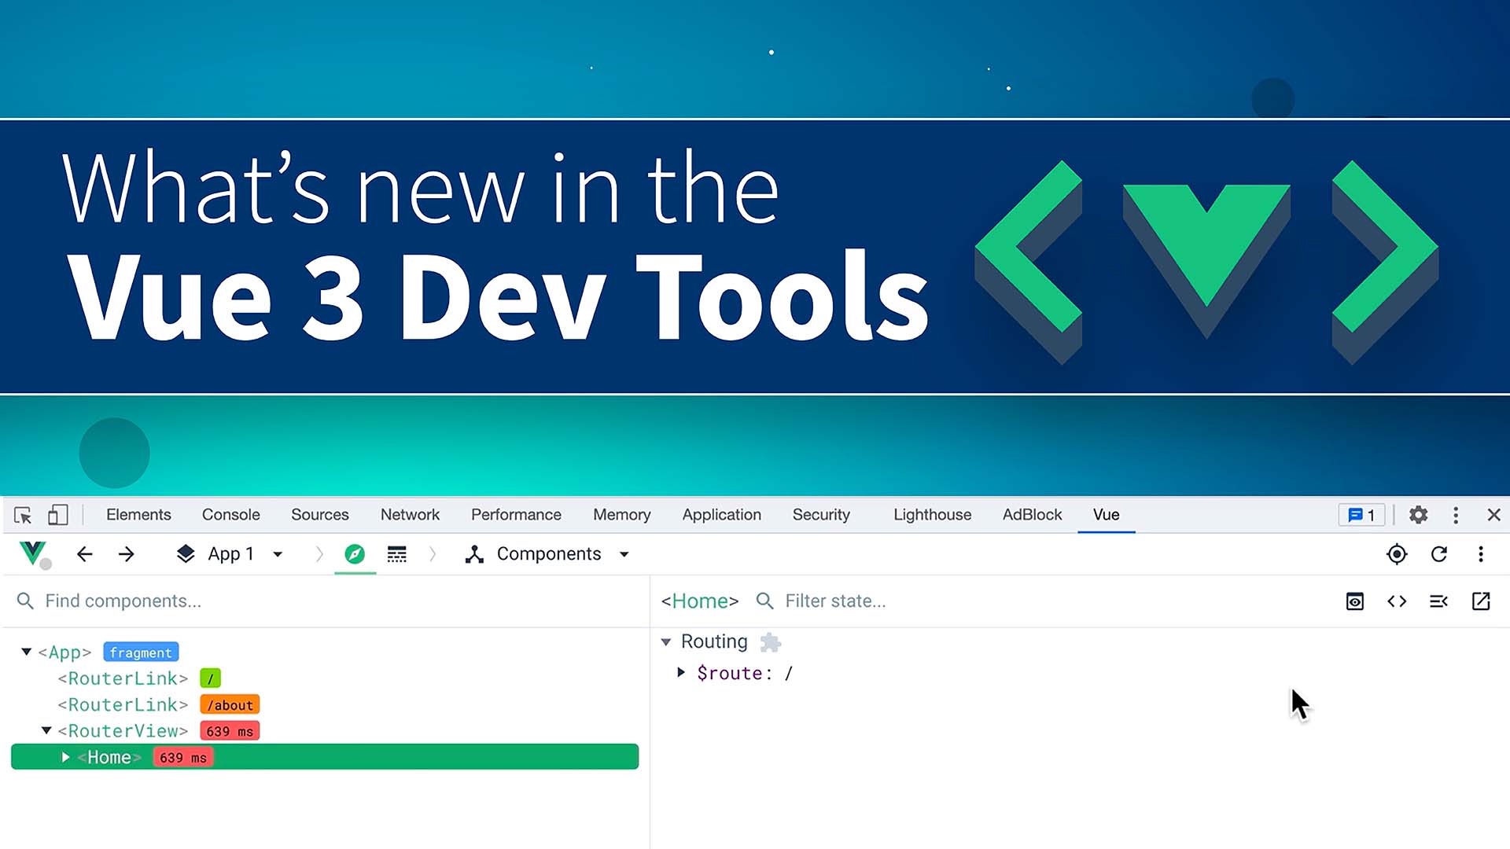Image resolution: width=1510 pixels, height=849 pixels.
Task: Select the Components inspector icon
Action: pos(475,554)
